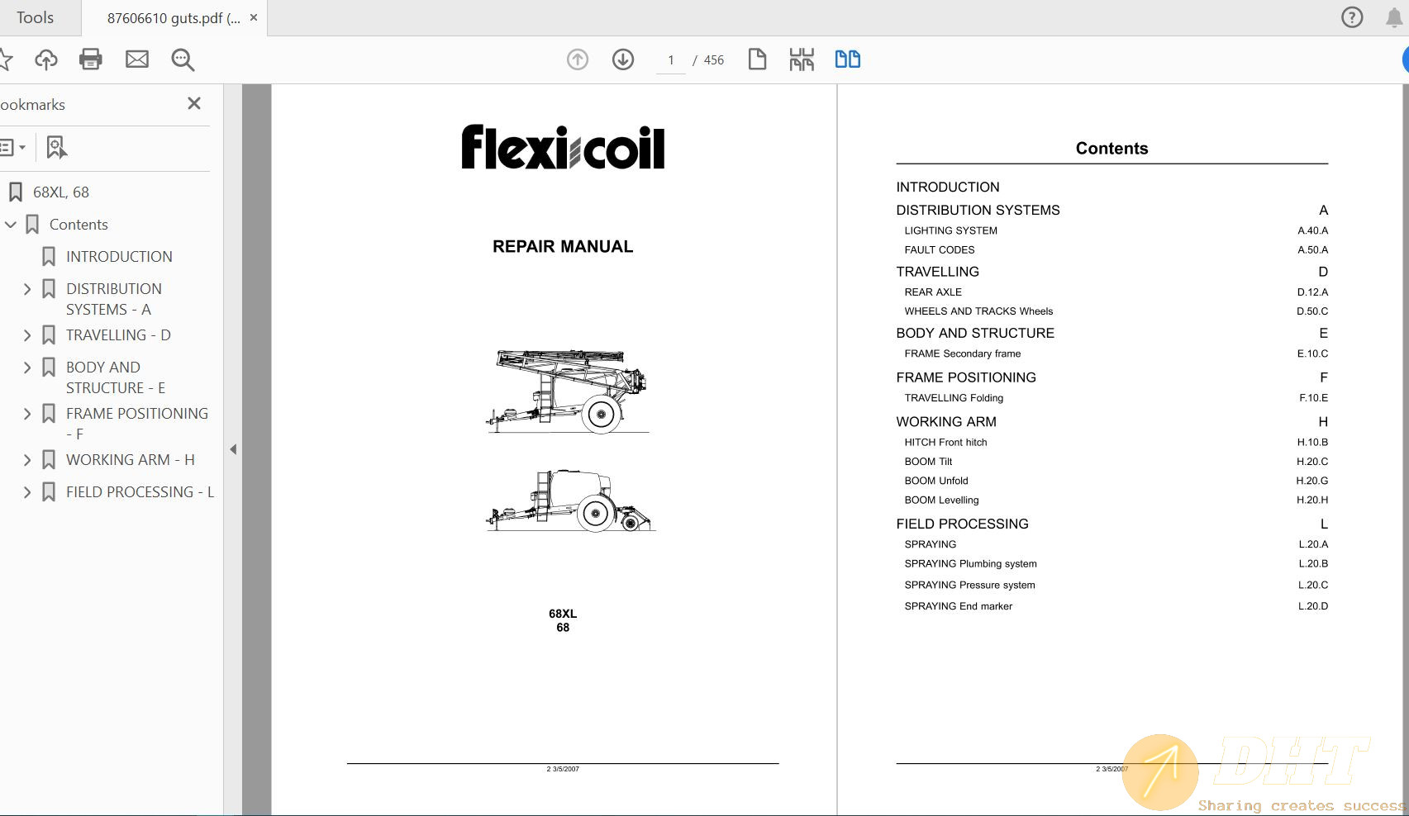Open the Find search tool
The image size is (1409, 816).
click(x=183, y=59)
